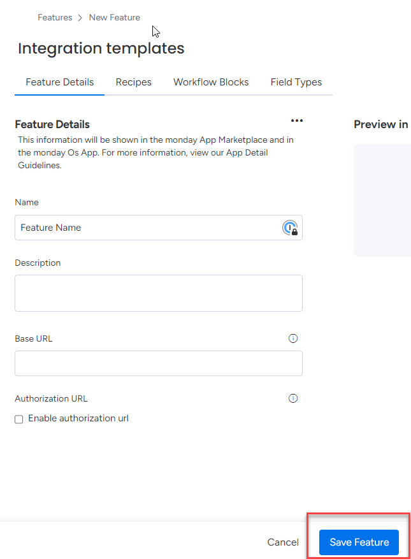Viewport: 411px width, 559px height.
Task: Click the Base URL info icon
Action: coord(293,338)
